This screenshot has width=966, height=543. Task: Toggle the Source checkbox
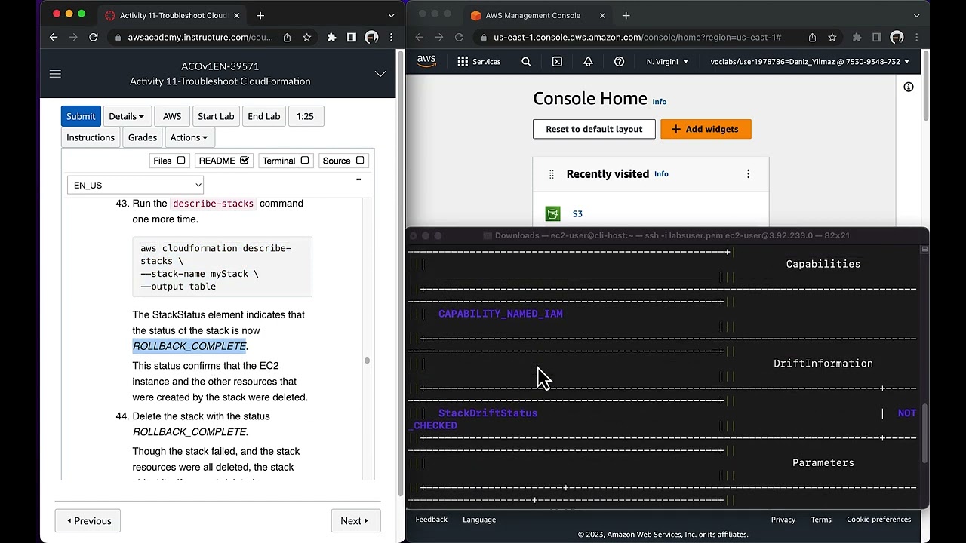click(360, 161)
